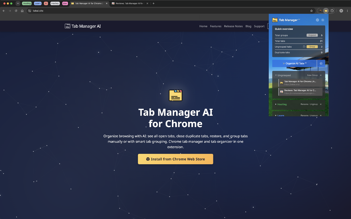
Task: Collapse the Ungrouped section triangle
Action: coord(276,75)
